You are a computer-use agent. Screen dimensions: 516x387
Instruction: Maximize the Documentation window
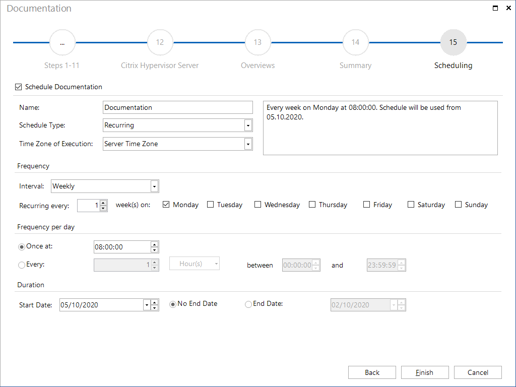(x=495, y=8)
